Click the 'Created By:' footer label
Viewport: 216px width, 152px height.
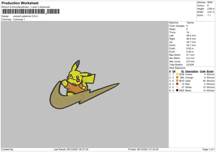[8, 149]
